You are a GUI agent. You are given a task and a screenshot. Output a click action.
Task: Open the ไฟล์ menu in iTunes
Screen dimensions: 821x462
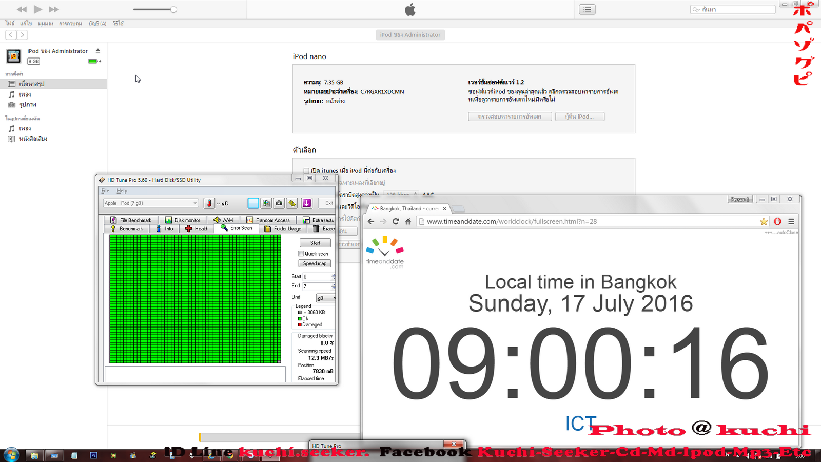(x=10, y=23)
